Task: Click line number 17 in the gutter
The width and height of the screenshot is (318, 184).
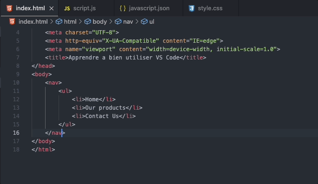Action: [16, 141]
